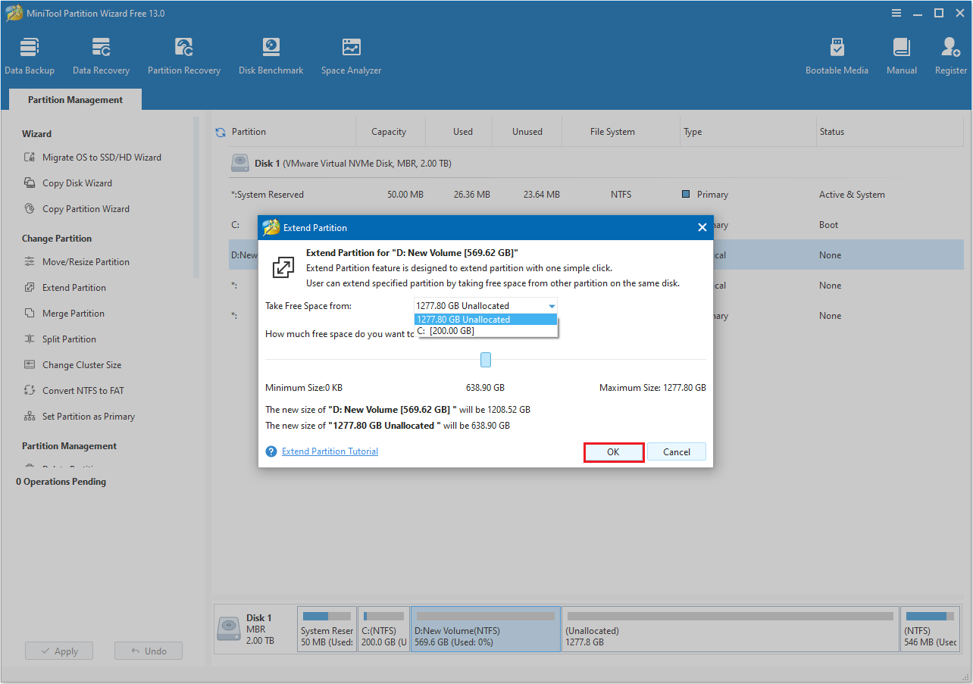
Task: Select D:New Volume(NTFS) block in disk map
Action: 486,629
